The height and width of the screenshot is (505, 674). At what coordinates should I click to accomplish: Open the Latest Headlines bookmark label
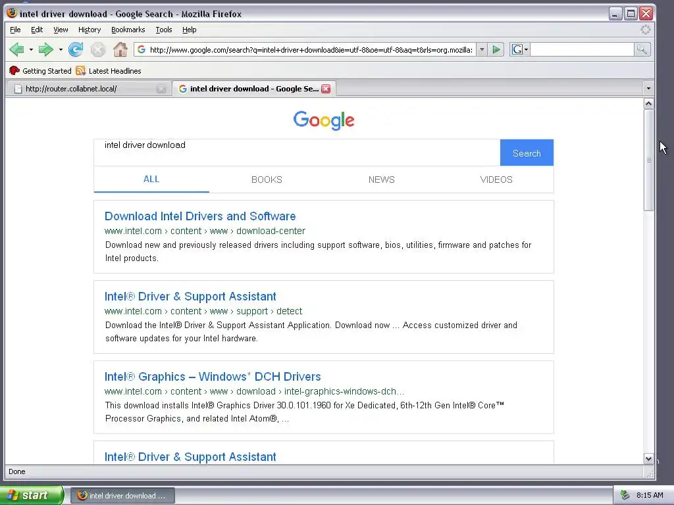pos(115,71)
